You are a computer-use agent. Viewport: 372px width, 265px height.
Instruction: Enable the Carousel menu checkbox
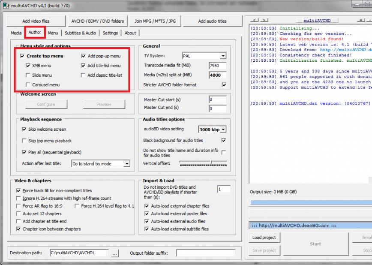pyautogui.click(x=28, y=85)
